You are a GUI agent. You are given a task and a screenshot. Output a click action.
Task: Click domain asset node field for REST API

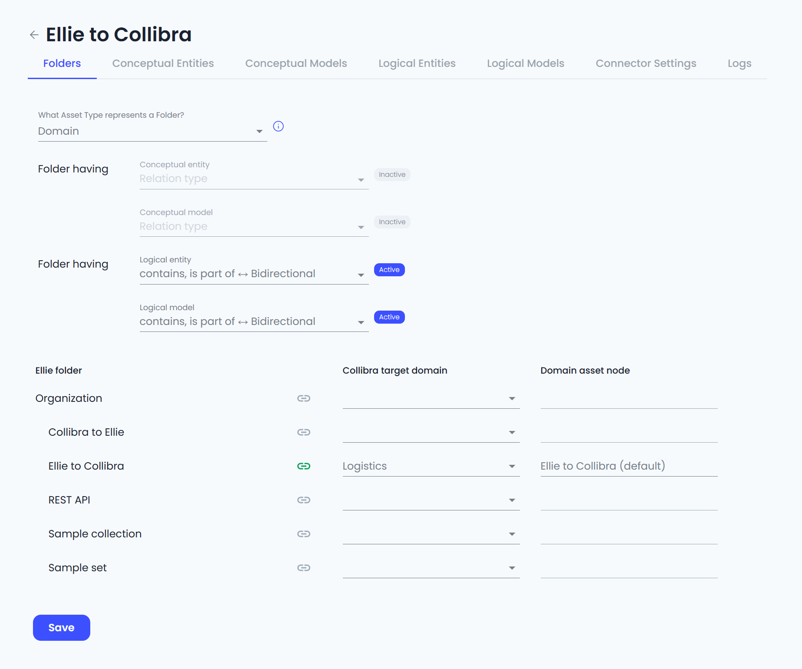(629, 500)
